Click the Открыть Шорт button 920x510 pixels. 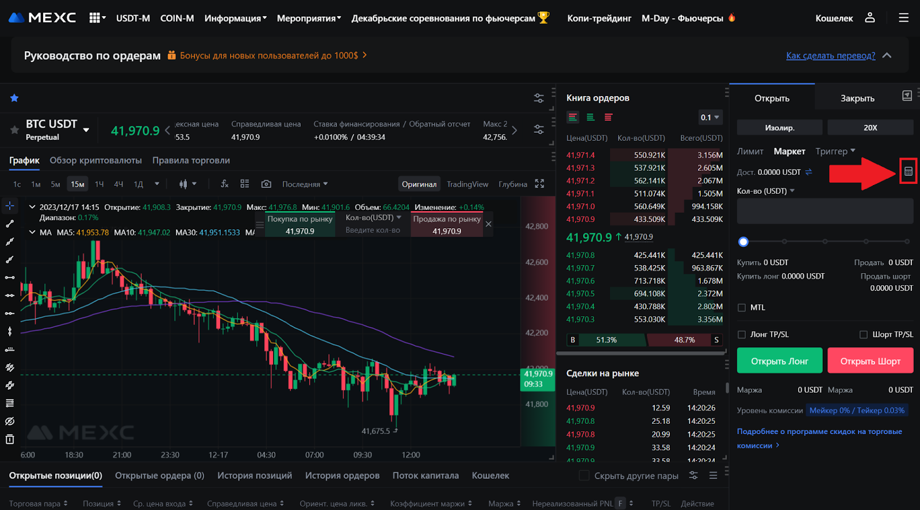[870, 361]
